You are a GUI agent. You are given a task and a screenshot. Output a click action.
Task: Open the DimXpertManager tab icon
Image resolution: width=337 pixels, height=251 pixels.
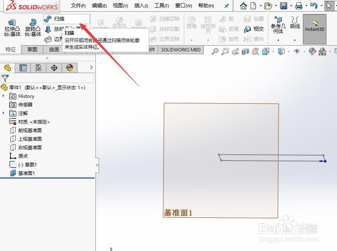54,68
